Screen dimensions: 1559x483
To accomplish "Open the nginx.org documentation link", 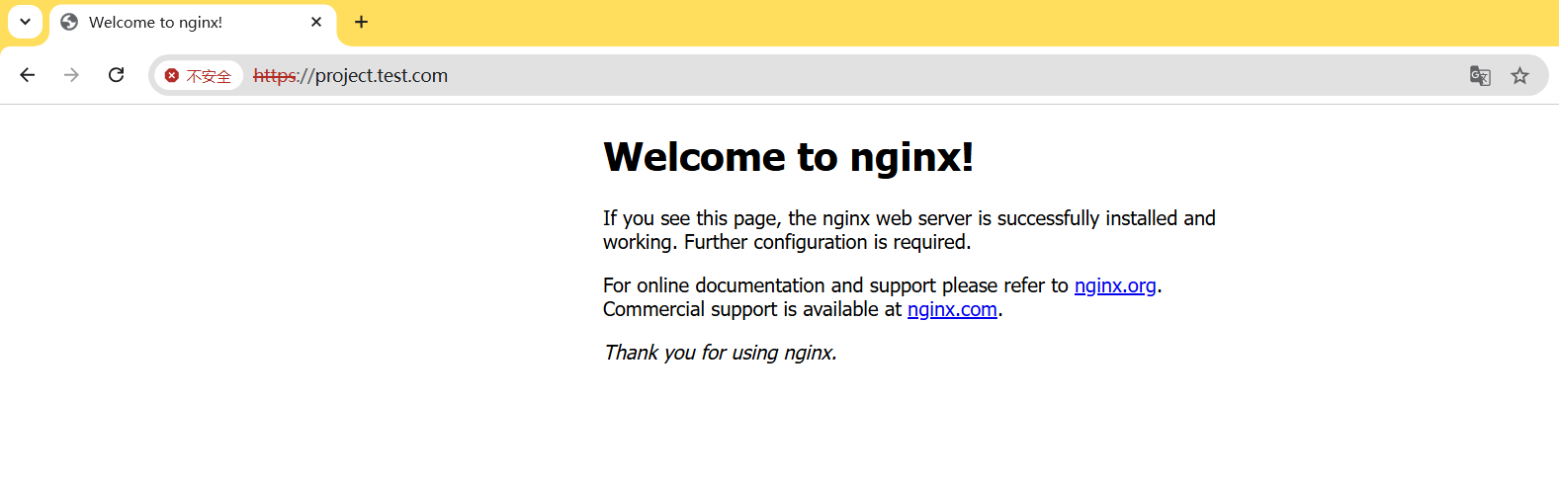I will [1115, 285].
